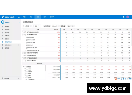Click the 重新计算 button
The height and width of the screenshot is (95, 132).
[63, 26]
